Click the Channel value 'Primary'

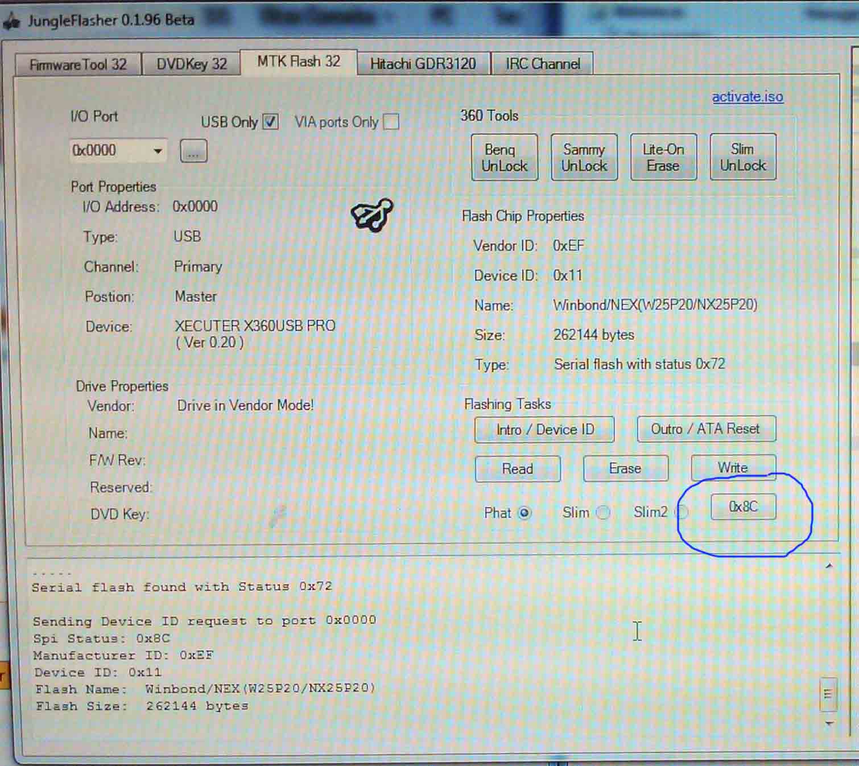coord(198,267)
